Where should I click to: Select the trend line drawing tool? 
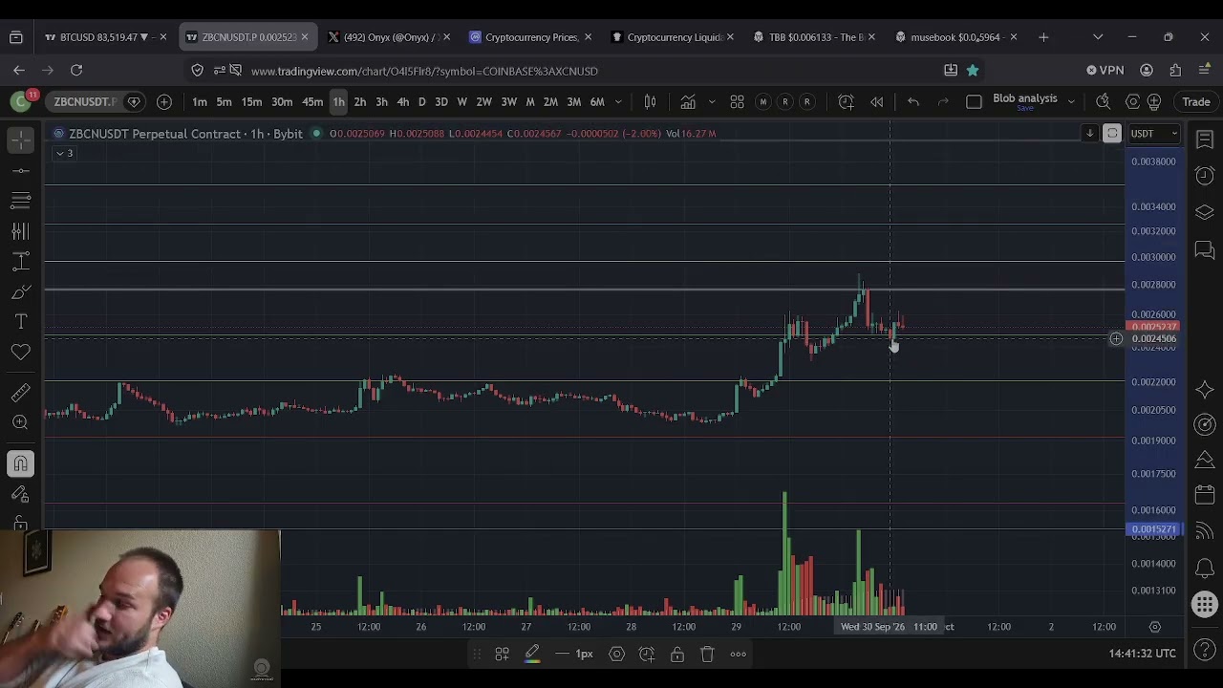20,171
